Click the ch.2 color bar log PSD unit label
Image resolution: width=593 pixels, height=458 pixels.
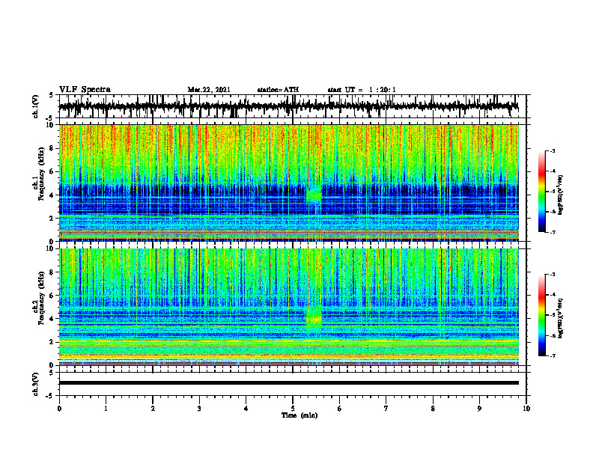point(561,318)
